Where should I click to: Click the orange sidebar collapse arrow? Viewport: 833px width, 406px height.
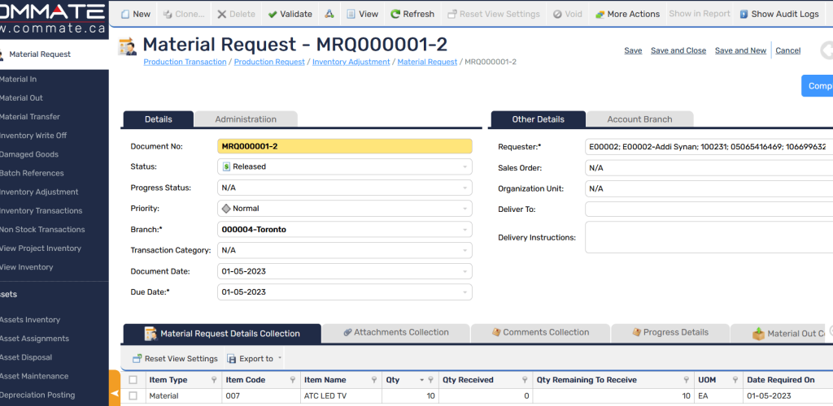coord(115,393)
